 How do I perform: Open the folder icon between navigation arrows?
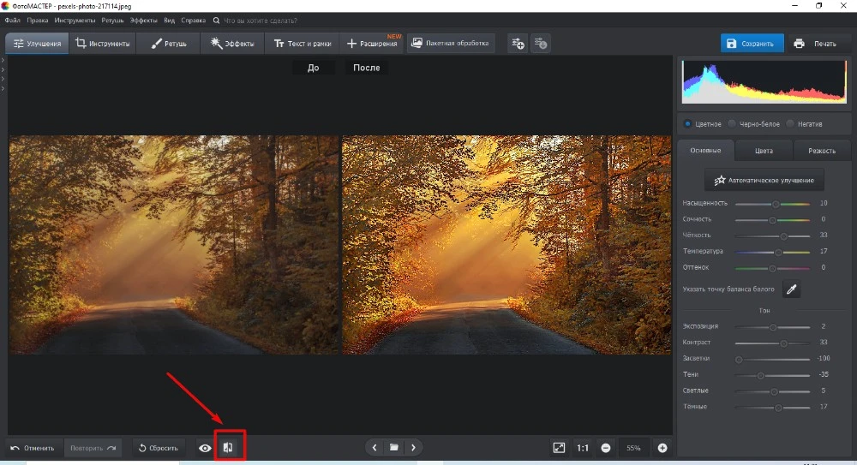click(x=394, y=447)
